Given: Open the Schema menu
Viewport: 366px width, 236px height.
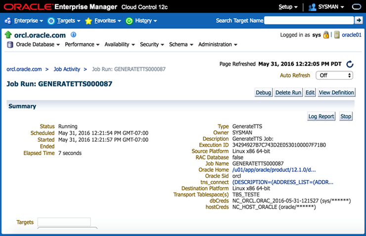Looking at the screenshot, I should (x=181, y=44).
